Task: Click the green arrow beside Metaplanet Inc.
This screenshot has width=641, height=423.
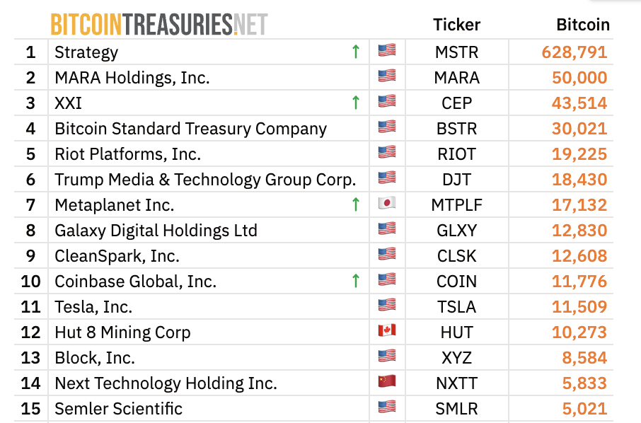Action: coord(356,204)
